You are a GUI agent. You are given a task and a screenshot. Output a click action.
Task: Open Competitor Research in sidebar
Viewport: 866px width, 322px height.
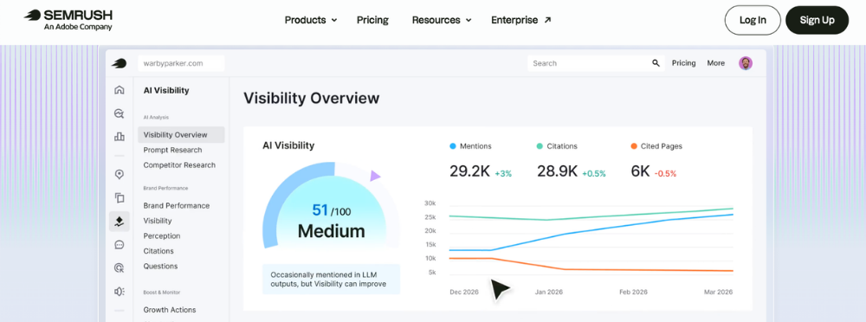[179, 165]
